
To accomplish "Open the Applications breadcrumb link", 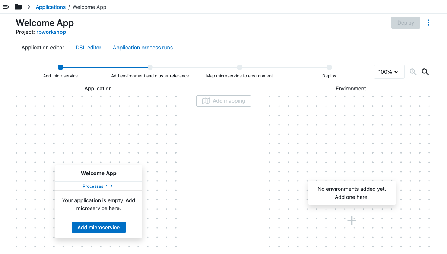I will pos(50,7).
